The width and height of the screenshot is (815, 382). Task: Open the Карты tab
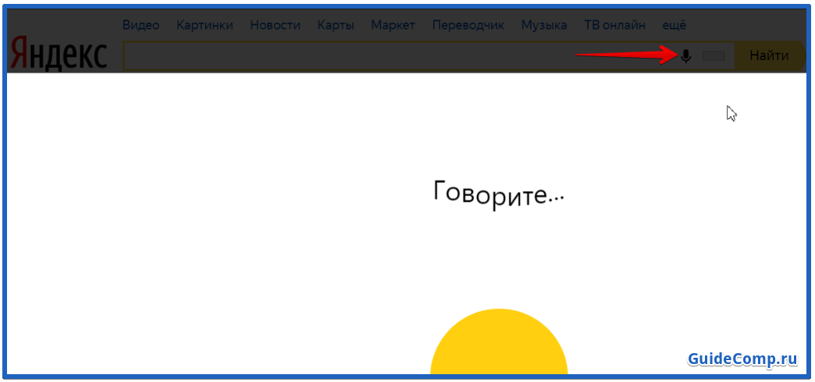tap(336, 25)
